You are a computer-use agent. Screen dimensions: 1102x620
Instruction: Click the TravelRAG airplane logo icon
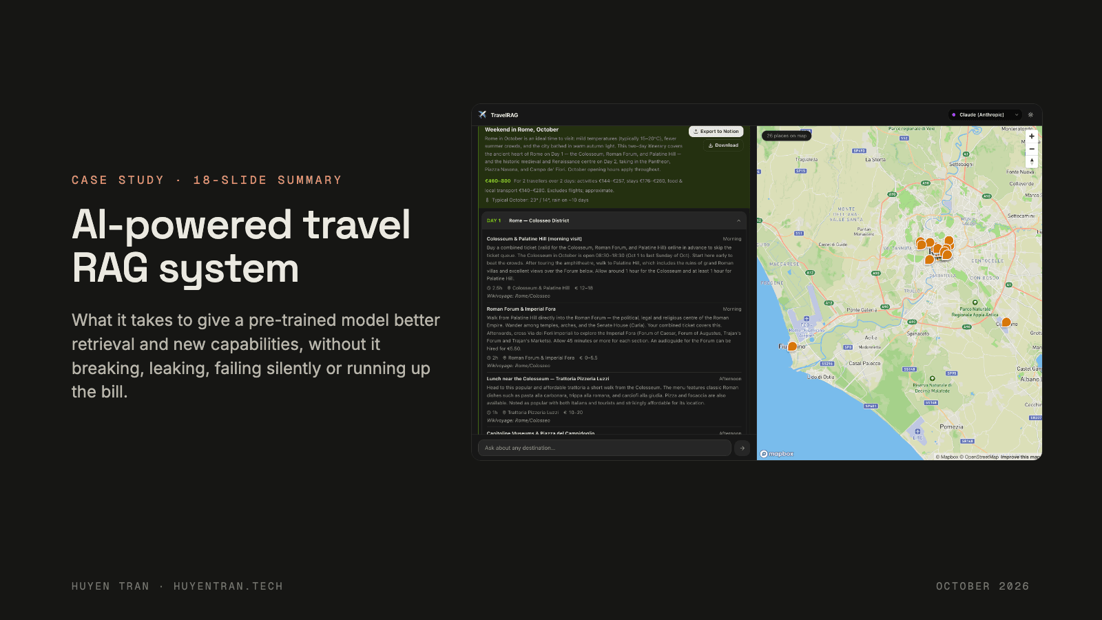(482, 115)
